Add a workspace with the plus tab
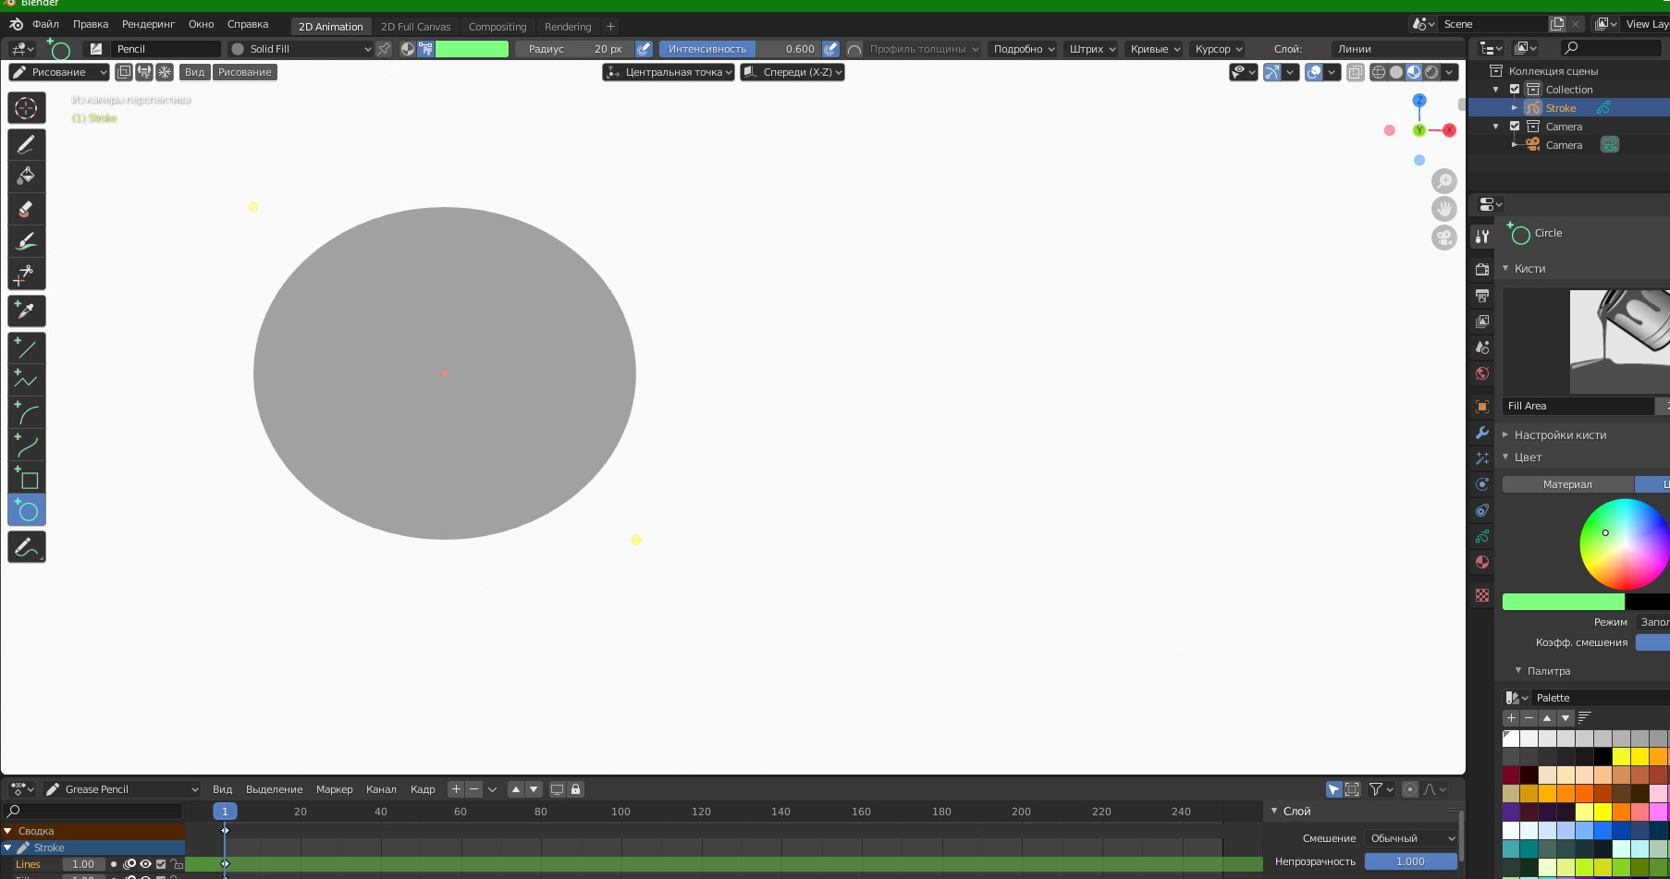 pyautogui.click(x=610, y=27)
